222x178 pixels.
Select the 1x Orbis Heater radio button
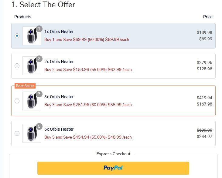[17, 36]
